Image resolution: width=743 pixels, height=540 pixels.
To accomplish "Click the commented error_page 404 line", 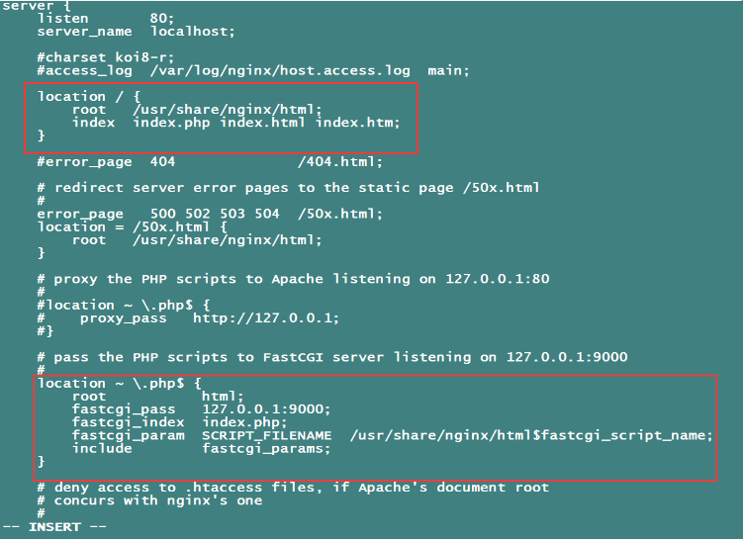I will coord(210,161).
